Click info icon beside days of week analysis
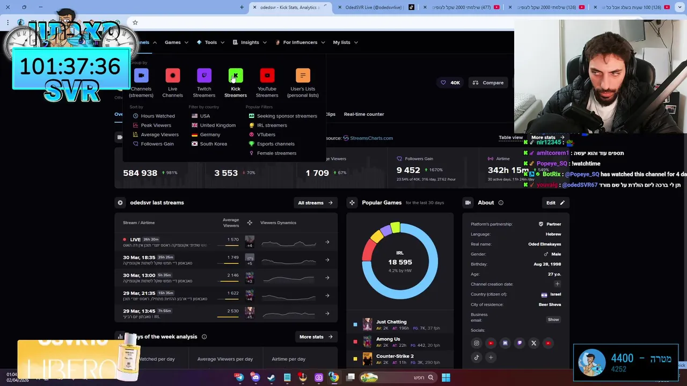This screenshot has width=687, height=386. [x=204, y=337]
